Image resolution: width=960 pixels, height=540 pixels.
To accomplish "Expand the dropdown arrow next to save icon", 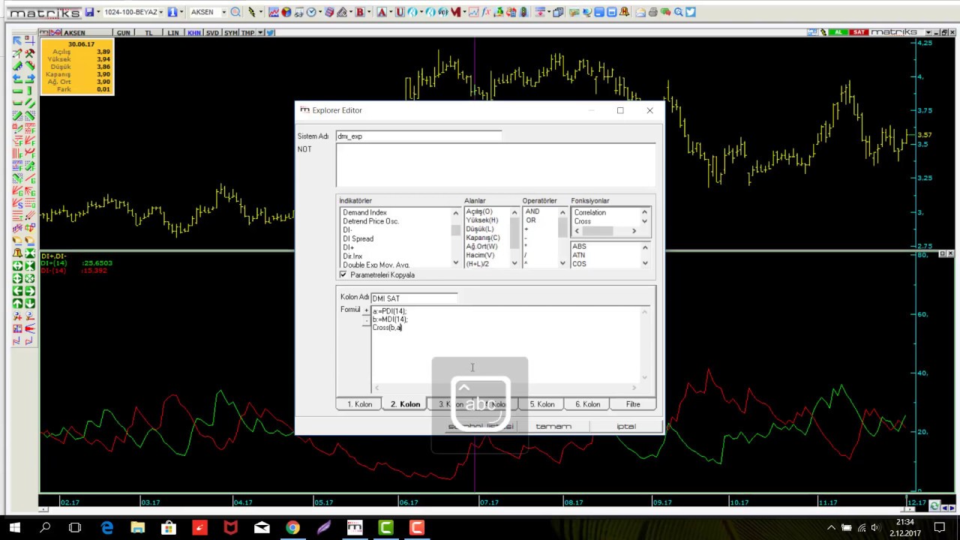I will (x=97, y=12).
